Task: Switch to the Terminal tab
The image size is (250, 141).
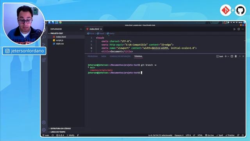Action: [138, 56]
